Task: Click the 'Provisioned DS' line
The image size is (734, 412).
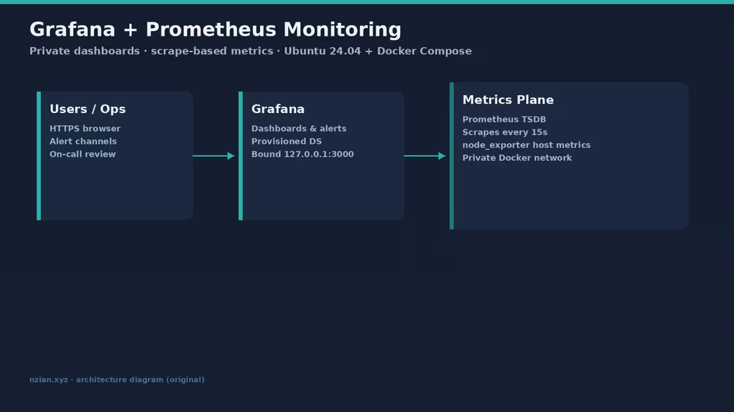Action: (x=287, y=141)
